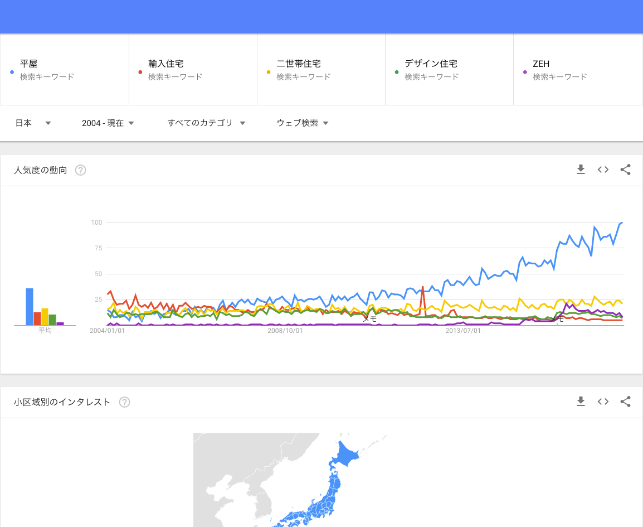This screenshot has height=527, width=643.
Task: Expand the 2004 - 現在 time range dropdown
Action: pos(108,123)
